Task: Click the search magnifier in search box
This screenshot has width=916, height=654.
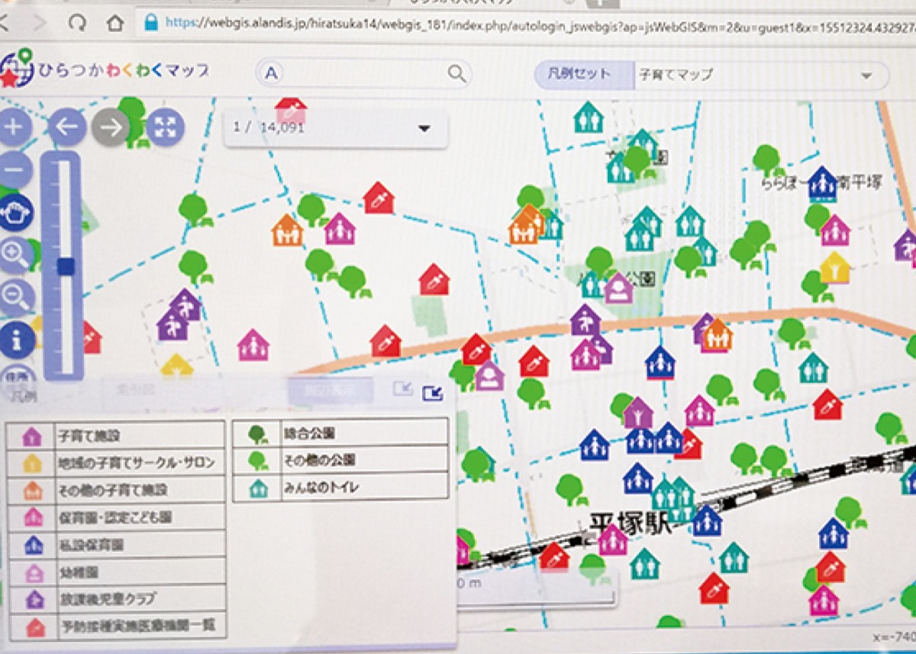Action: tap(456, 73)
